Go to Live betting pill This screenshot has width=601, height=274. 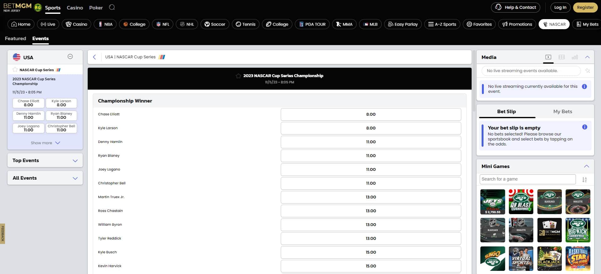click(x=48, y=24)
